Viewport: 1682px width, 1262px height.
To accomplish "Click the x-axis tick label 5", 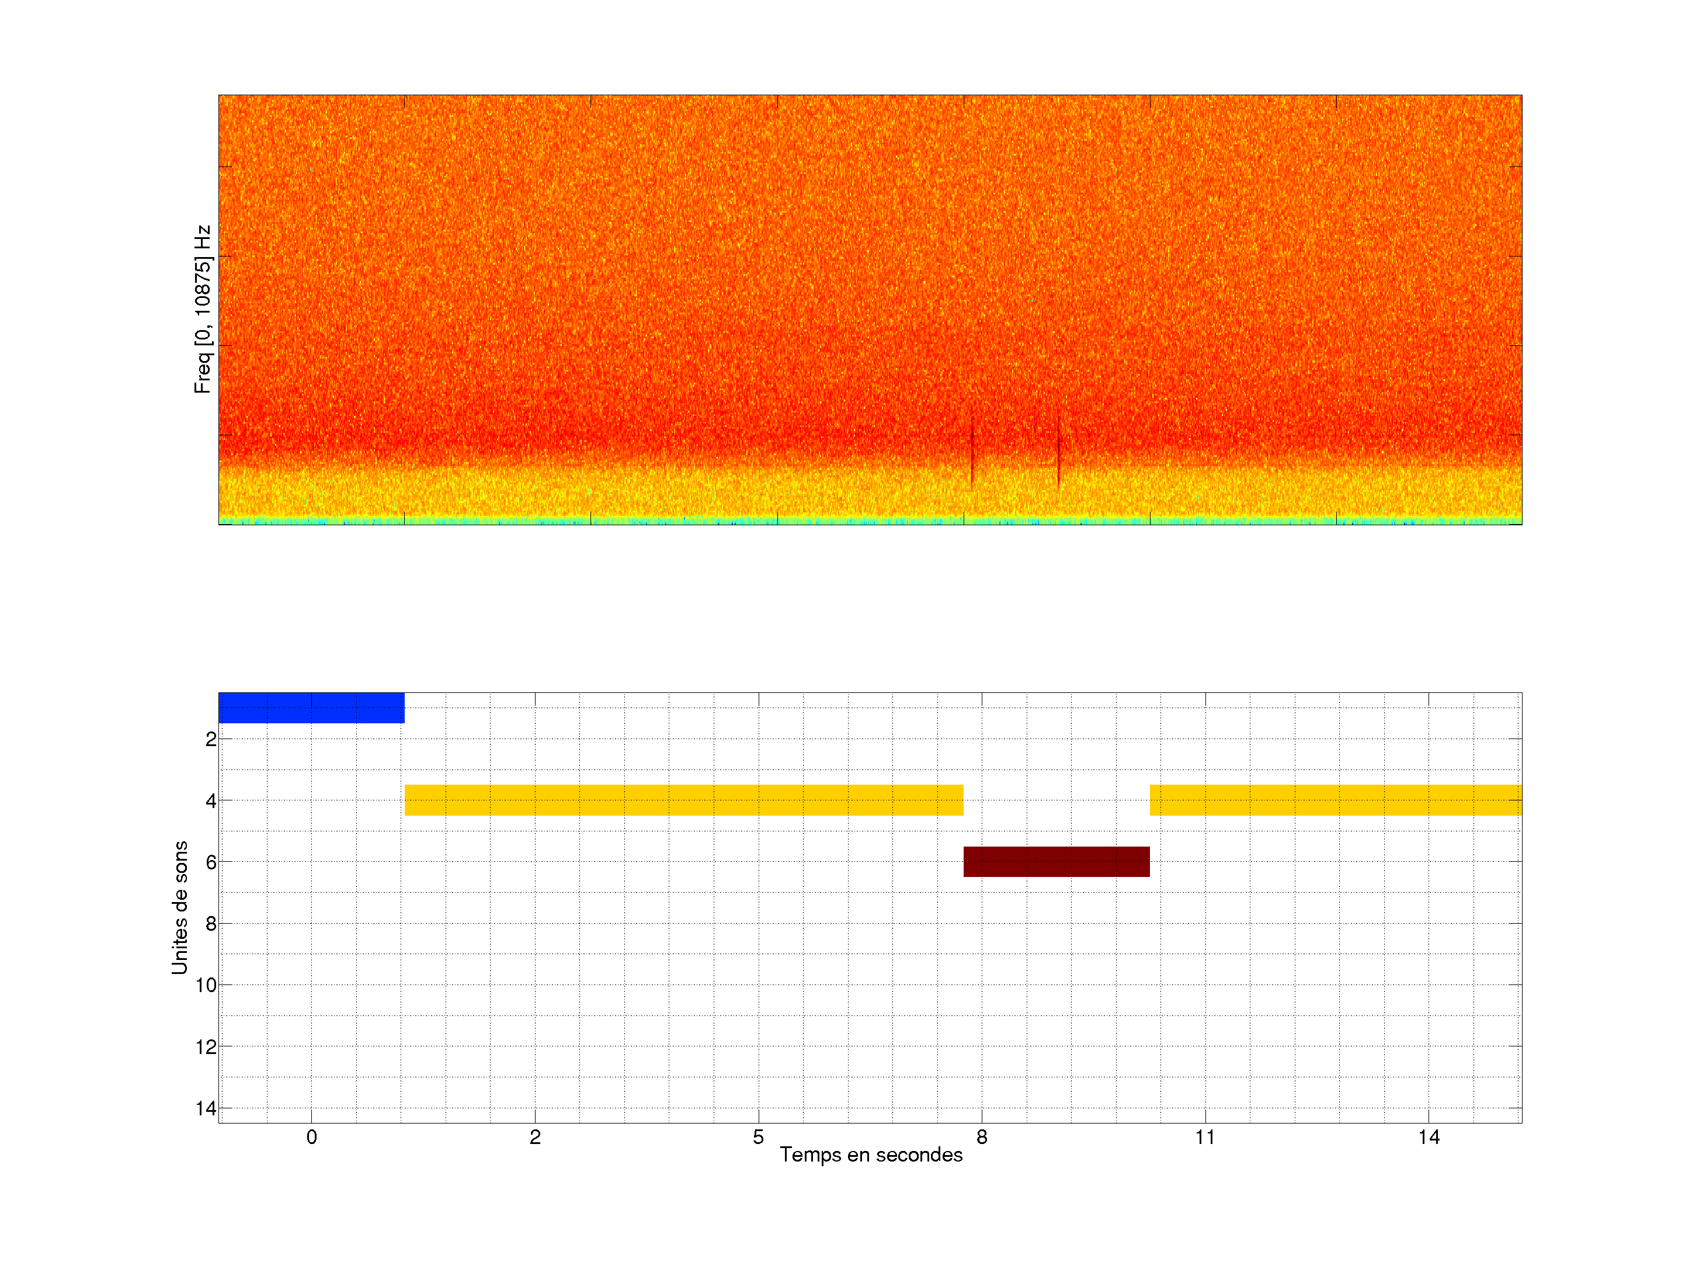I will 758,1137.
